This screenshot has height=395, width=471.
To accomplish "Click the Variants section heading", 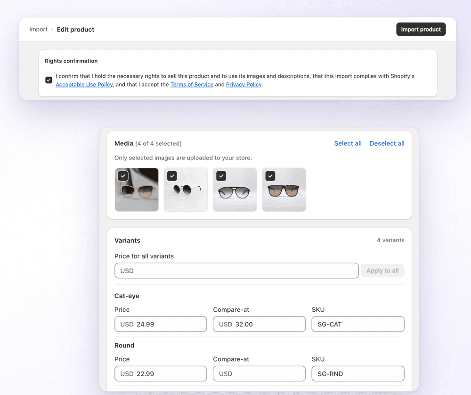I will (x=127, y=241).
